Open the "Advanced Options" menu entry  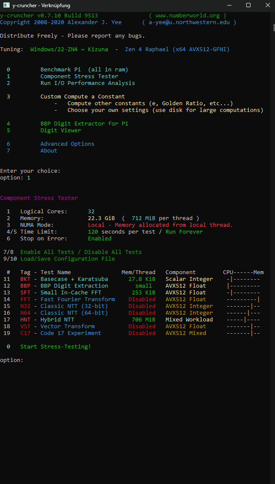coord(67,144)
